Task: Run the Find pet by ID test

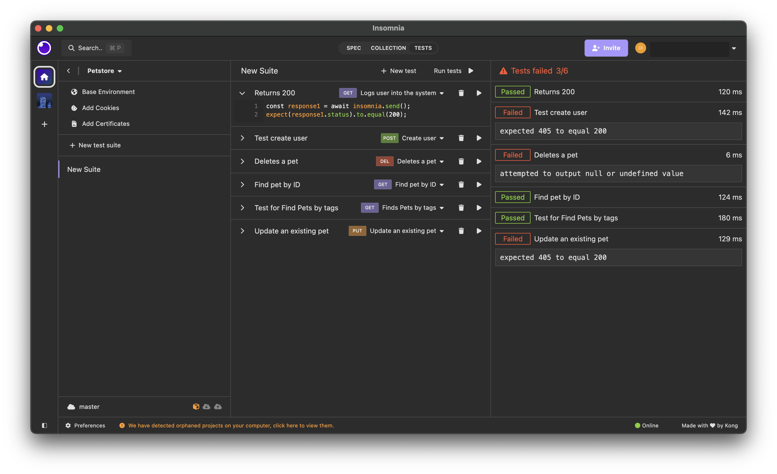Action: 479,184
